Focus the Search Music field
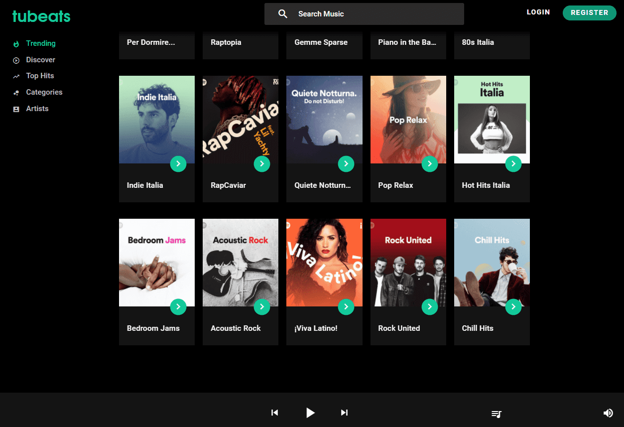 (374, 14)
